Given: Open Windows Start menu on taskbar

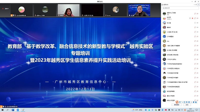Looking at the screenshot, I should [2, 110].
